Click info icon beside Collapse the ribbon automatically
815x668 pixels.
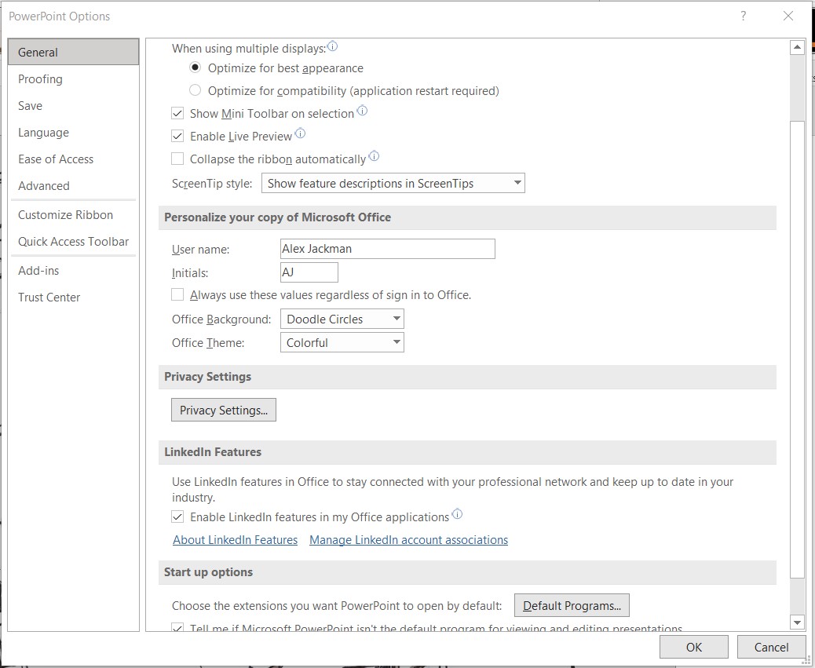(x=374, y=156)
